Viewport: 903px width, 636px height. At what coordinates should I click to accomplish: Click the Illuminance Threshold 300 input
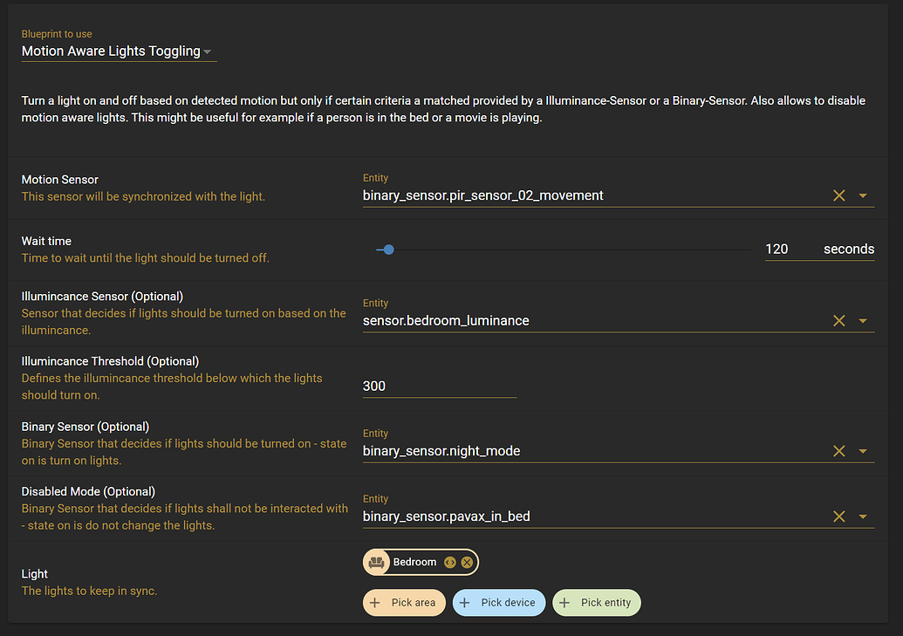tap(436, 386)
